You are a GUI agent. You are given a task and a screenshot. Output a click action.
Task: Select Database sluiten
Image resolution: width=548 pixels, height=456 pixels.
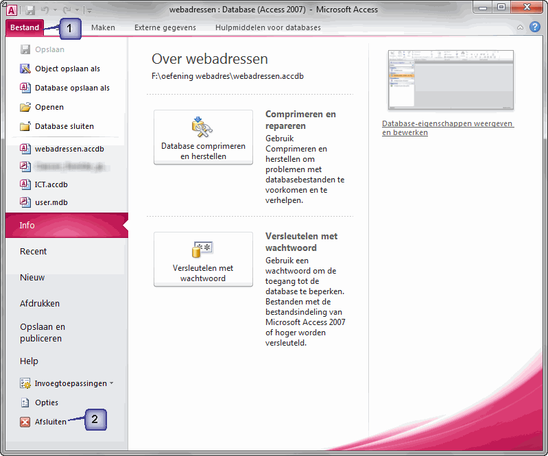(x=65, y=126)
